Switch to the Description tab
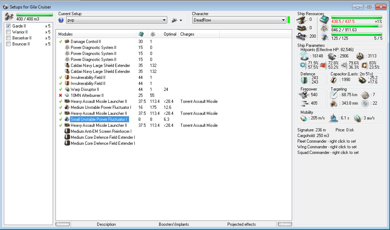390x230 pixels. point(106,224)
